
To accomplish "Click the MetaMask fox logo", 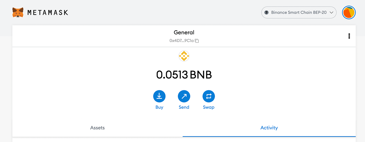I will tap(18, 12).
